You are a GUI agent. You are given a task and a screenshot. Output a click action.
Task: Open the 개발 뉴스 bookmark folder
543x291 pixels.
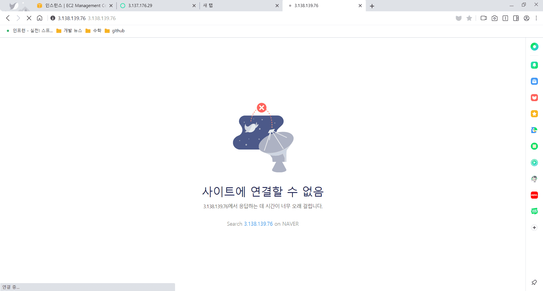click(69, 31)
